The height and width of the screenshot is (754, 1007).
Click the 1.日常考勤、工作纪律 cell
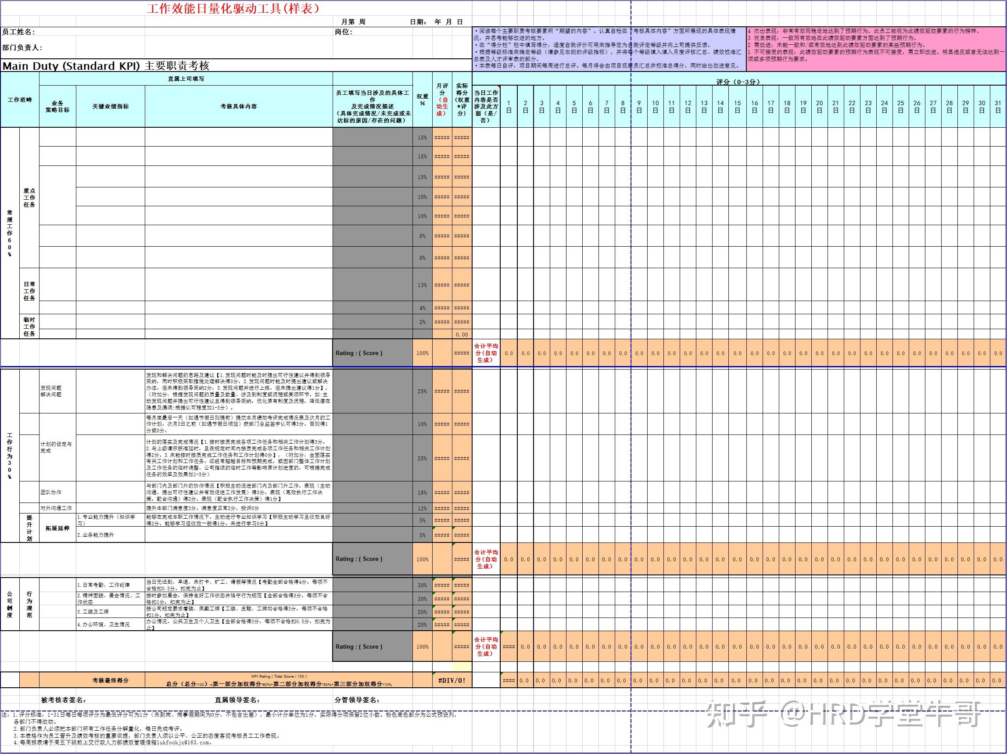(x=110, y=585)
